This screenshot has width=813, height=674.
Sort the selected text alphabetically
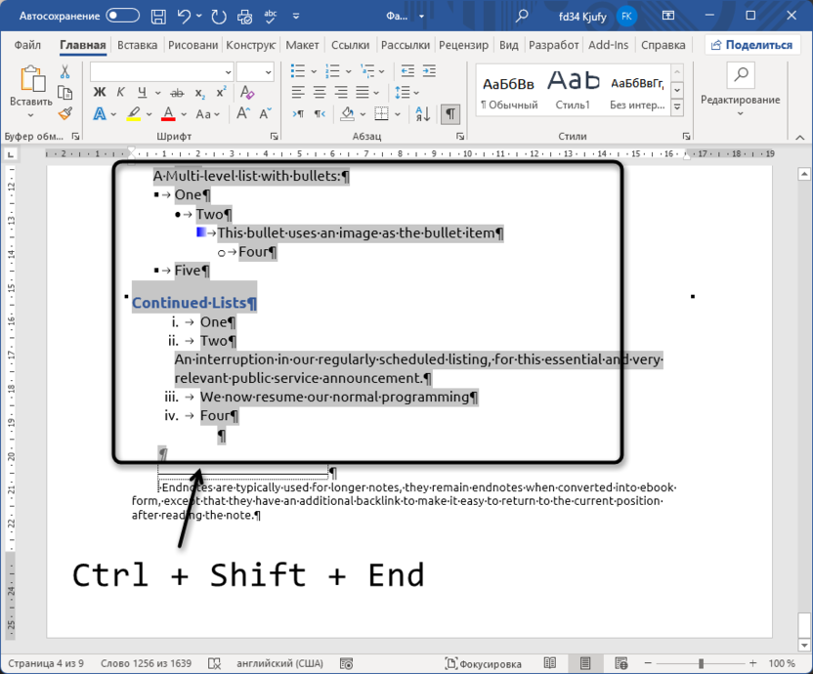(x=423, y=113)
